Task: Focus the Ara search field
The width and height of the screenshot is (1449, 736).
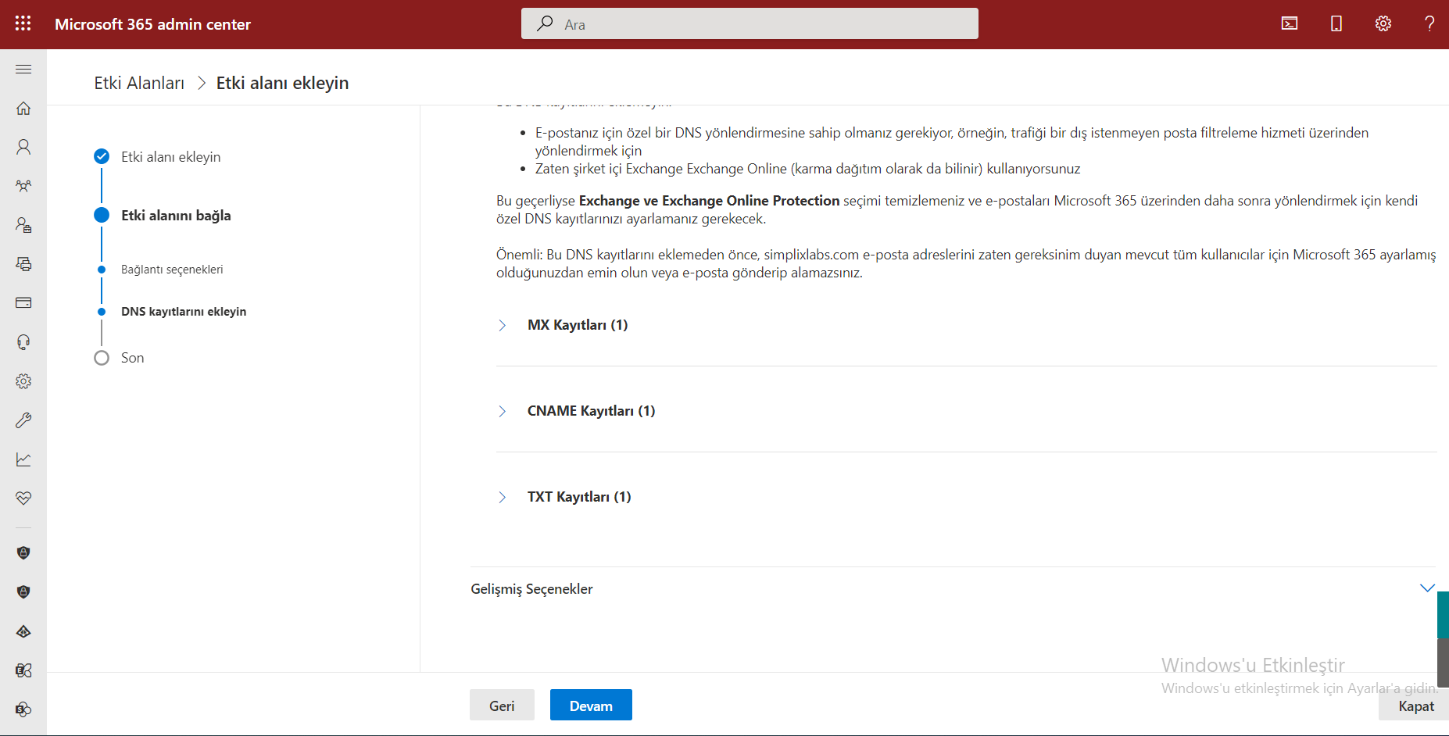Action: [750, 23]
